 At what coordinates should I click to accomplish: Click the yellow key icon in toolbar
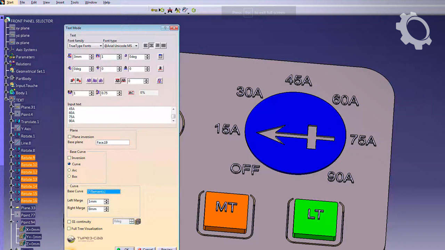point(154,10)
